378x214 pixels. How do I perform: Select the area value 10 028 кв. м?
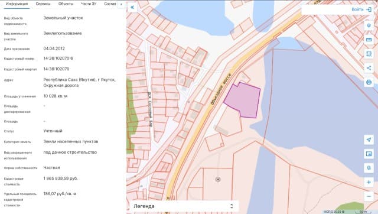[55, 96]
